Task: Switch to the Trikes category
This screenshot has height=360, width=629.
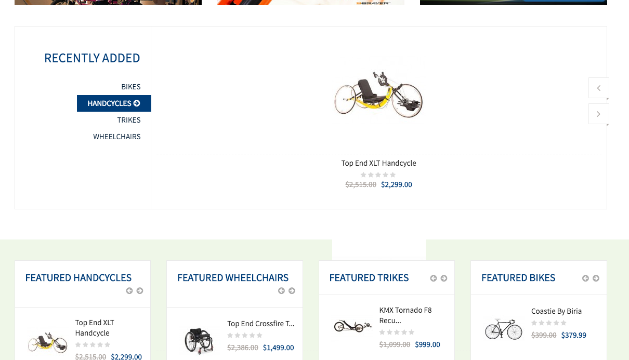Action: click(129, 120)
